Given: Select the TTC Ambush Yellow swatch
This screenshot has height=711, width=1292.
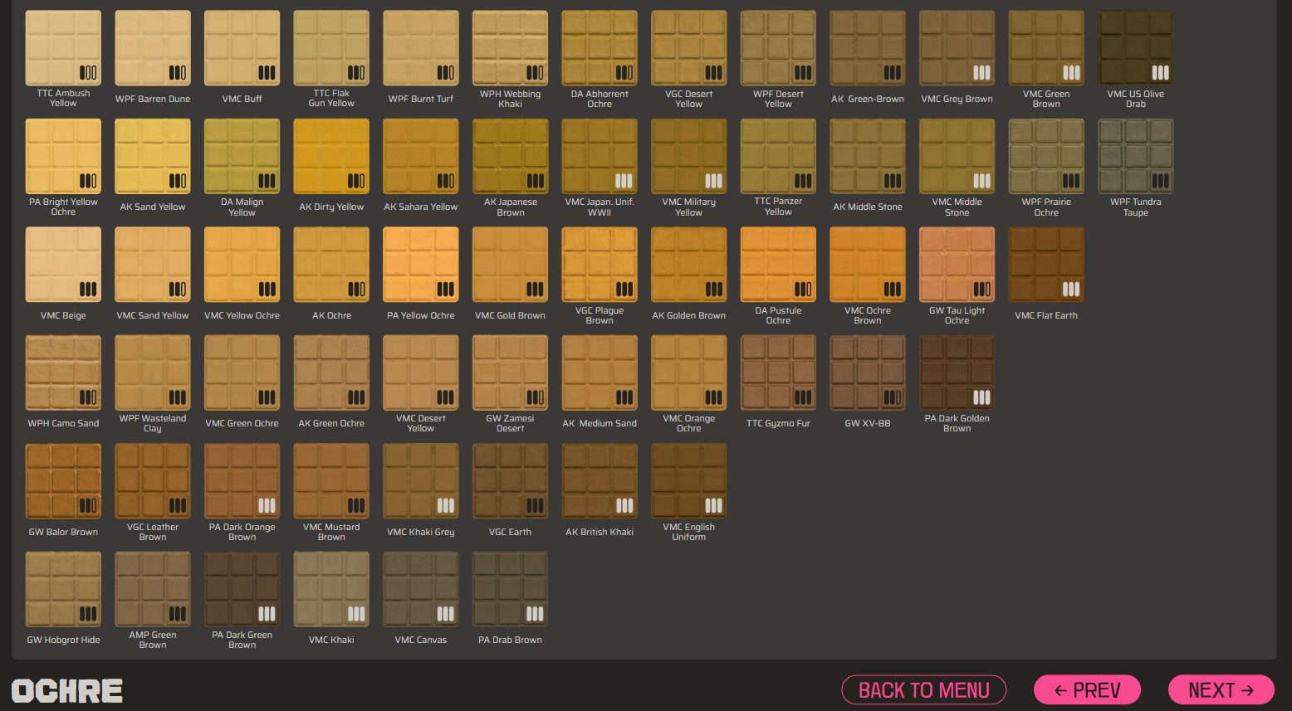Looking at the screenshot, I should coord(63,48).
